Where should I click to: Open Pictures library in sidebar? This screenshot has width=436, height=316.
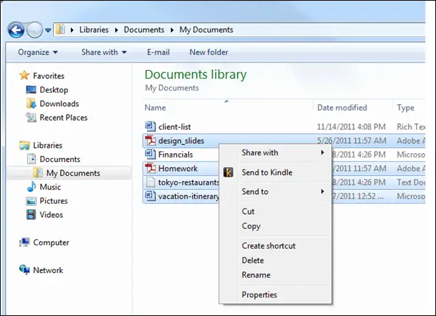point(54,201)
